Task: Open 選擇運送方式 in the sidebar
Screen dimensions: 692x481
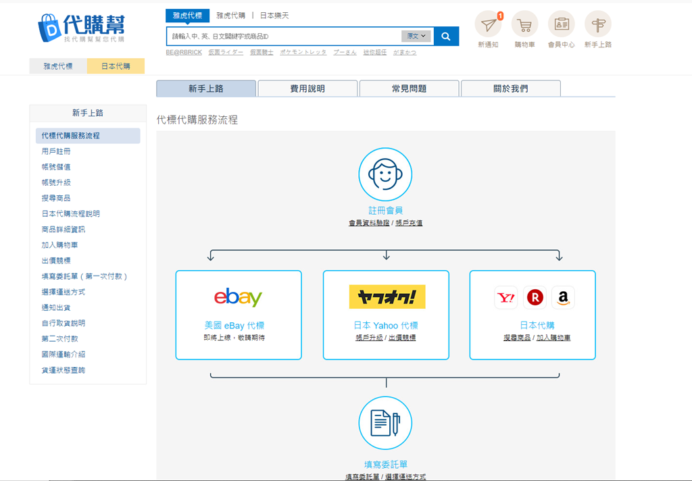Action: (63, 292)
